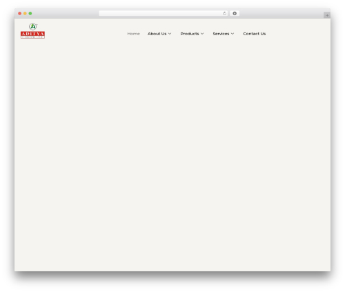Open the Products menu item
This screenshot has height=292, width=345.
[x=190, y=34]
